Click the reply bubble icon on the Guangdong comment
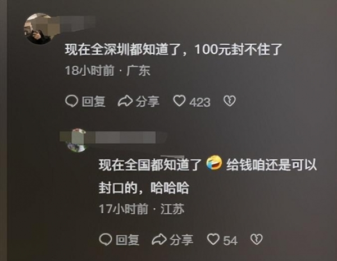Image resolution: width=337 pixels, height=261 pixels. (71, 101)
